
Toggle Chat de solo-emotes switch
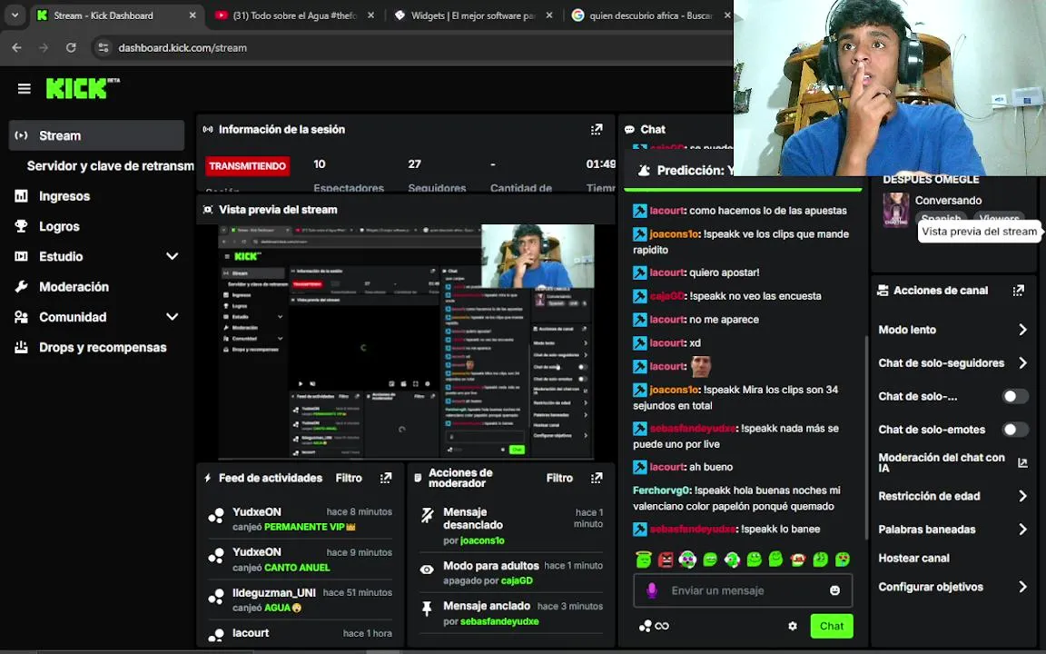[x=1015, y=429]
